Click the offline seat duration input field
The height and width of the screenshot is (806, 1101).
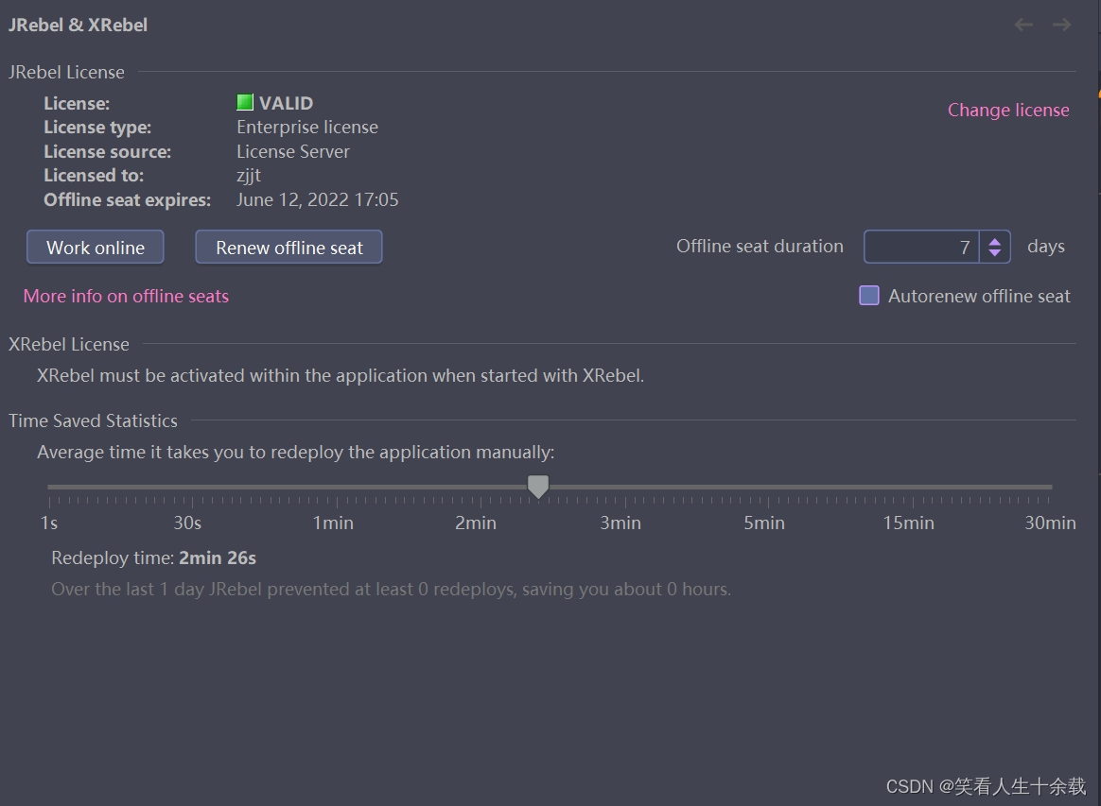pyautogui.click(x=921, y=247)
